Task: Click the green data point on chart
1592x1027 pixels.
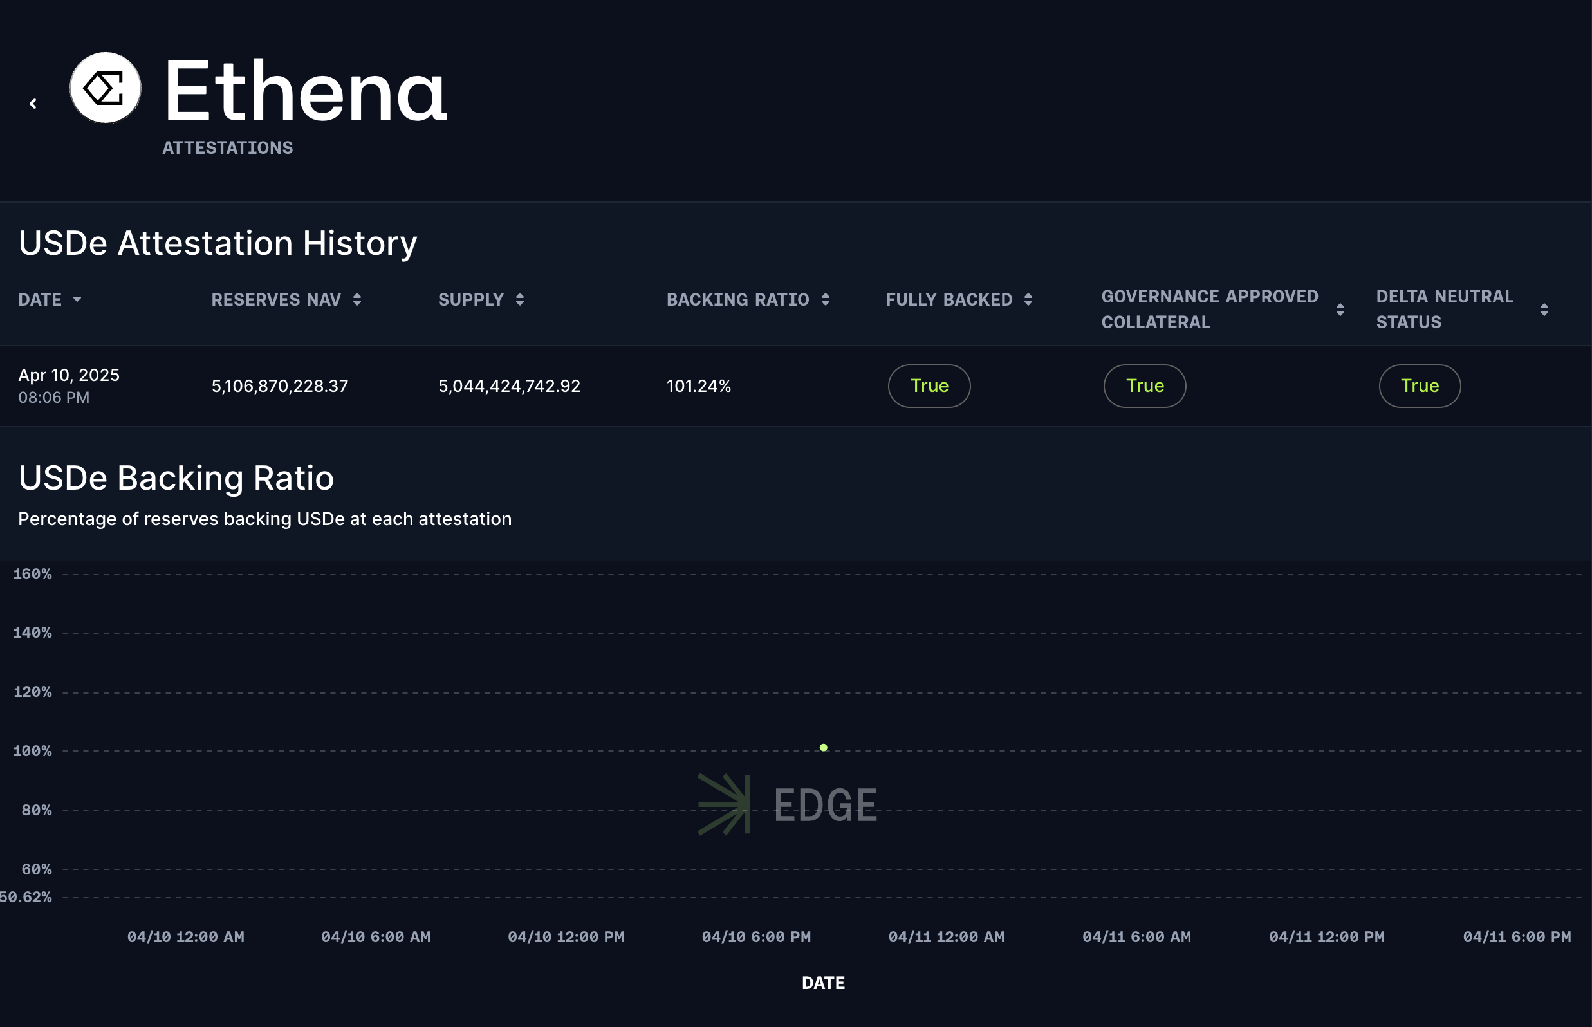Action: coord(824,748)
